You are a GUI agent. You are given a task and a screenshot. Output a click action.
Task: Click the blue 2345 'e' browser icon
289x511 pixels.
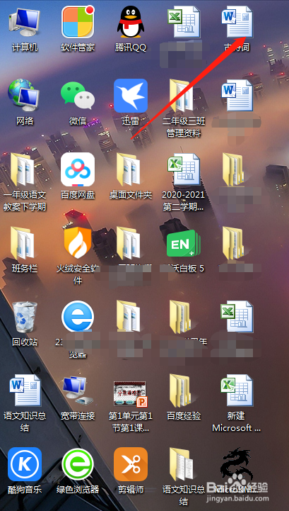pos(78,317)
